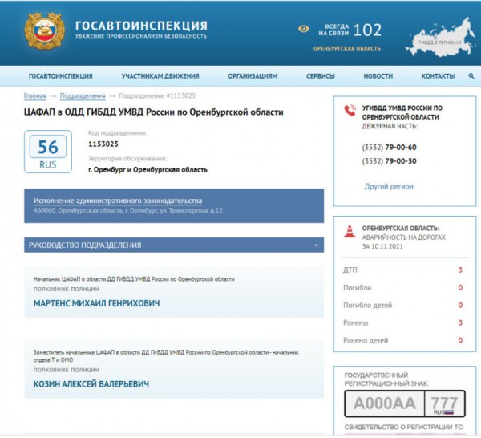Open УЧАСТНИКАМ ДВИЖЕНИЯ menu

point(160,76)
